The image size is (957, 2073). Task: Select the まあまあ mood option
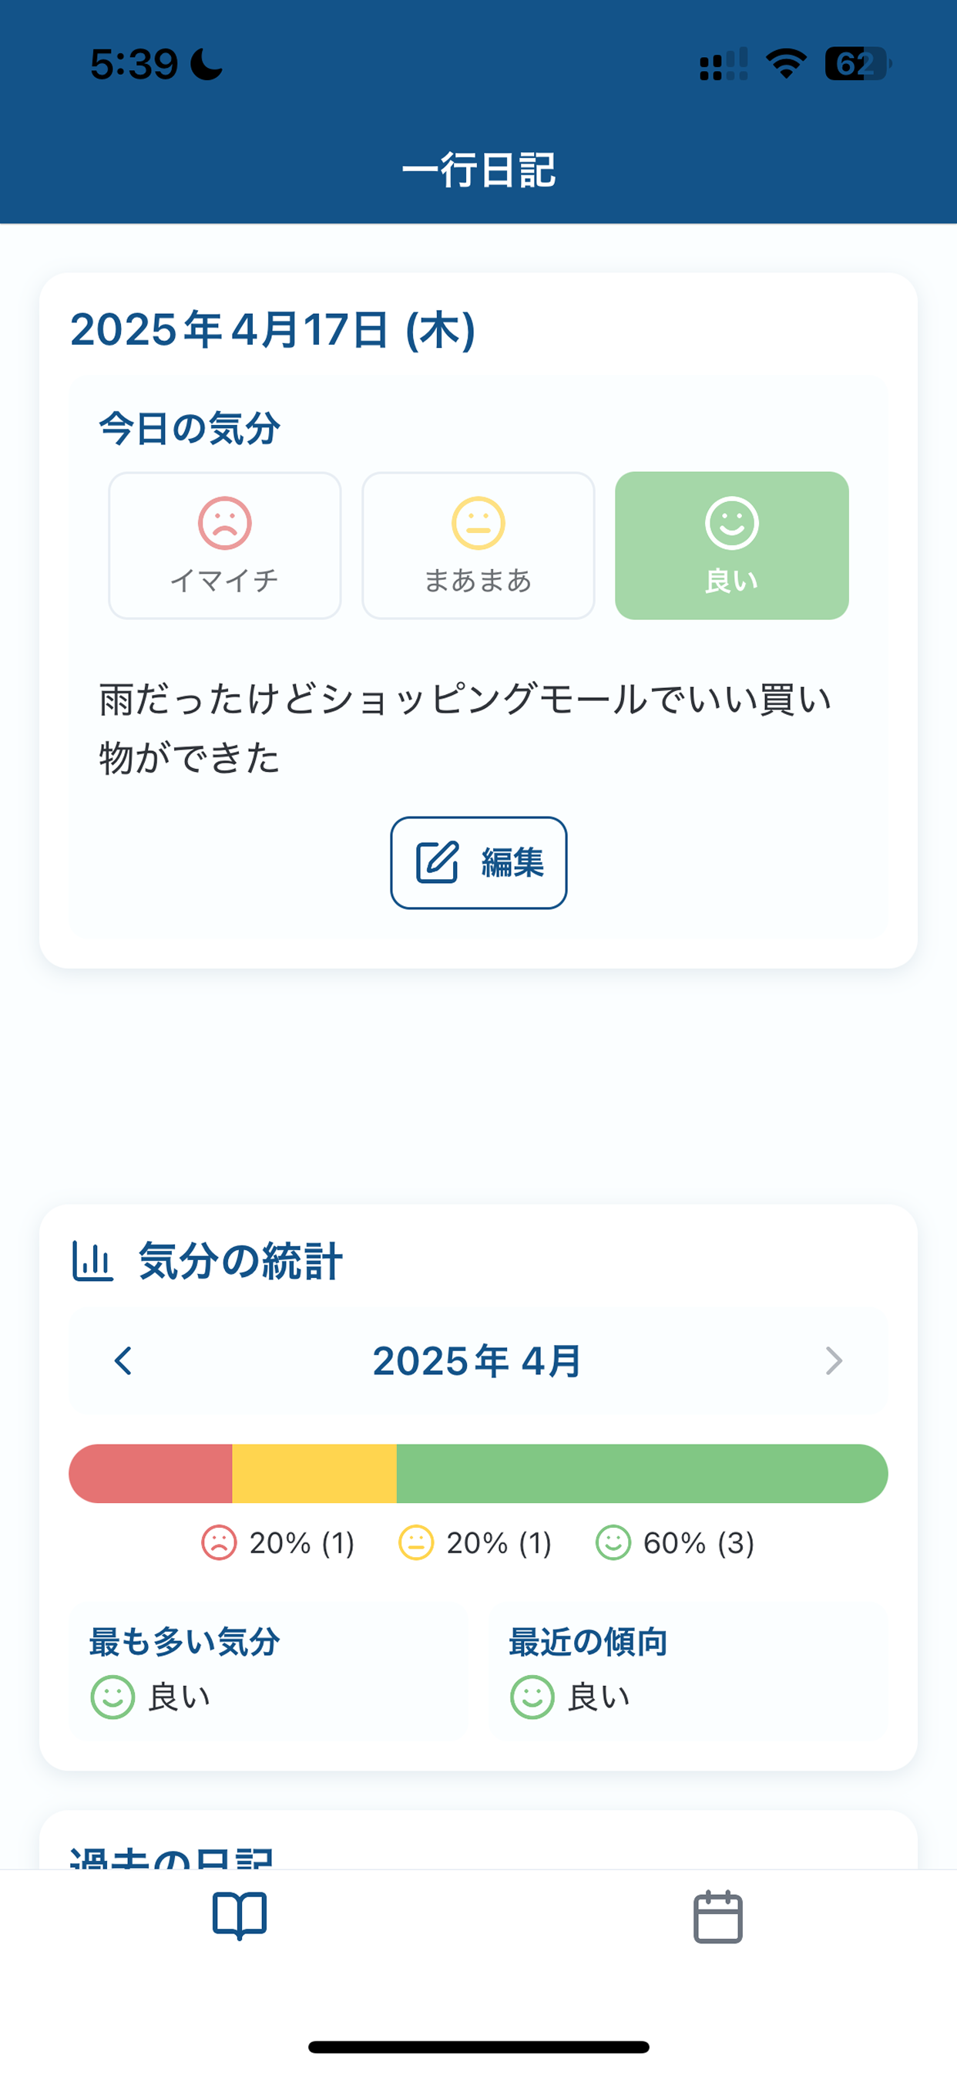(x=478, y=545)
